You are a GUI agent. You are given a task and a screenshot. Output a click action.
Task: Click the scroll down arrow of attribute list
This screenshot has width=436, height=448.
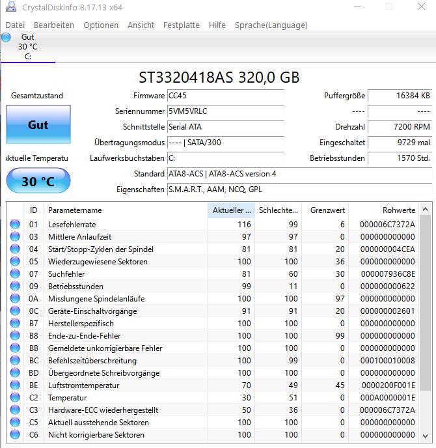(x=425, y=436)
